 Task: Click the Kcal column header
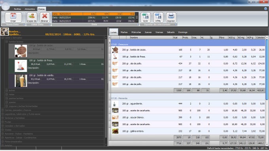[178, 38]
